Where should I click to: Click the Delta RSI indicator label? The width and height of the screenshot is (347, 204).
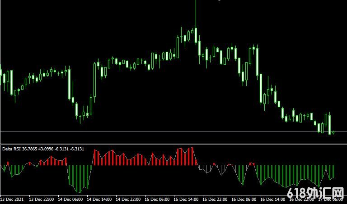43,149
